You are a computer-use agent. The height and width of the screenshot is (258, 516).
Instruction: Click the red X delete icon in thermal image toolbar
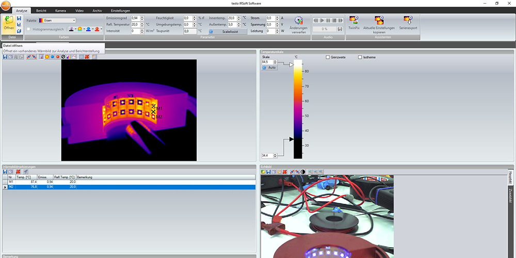(87, 57)
